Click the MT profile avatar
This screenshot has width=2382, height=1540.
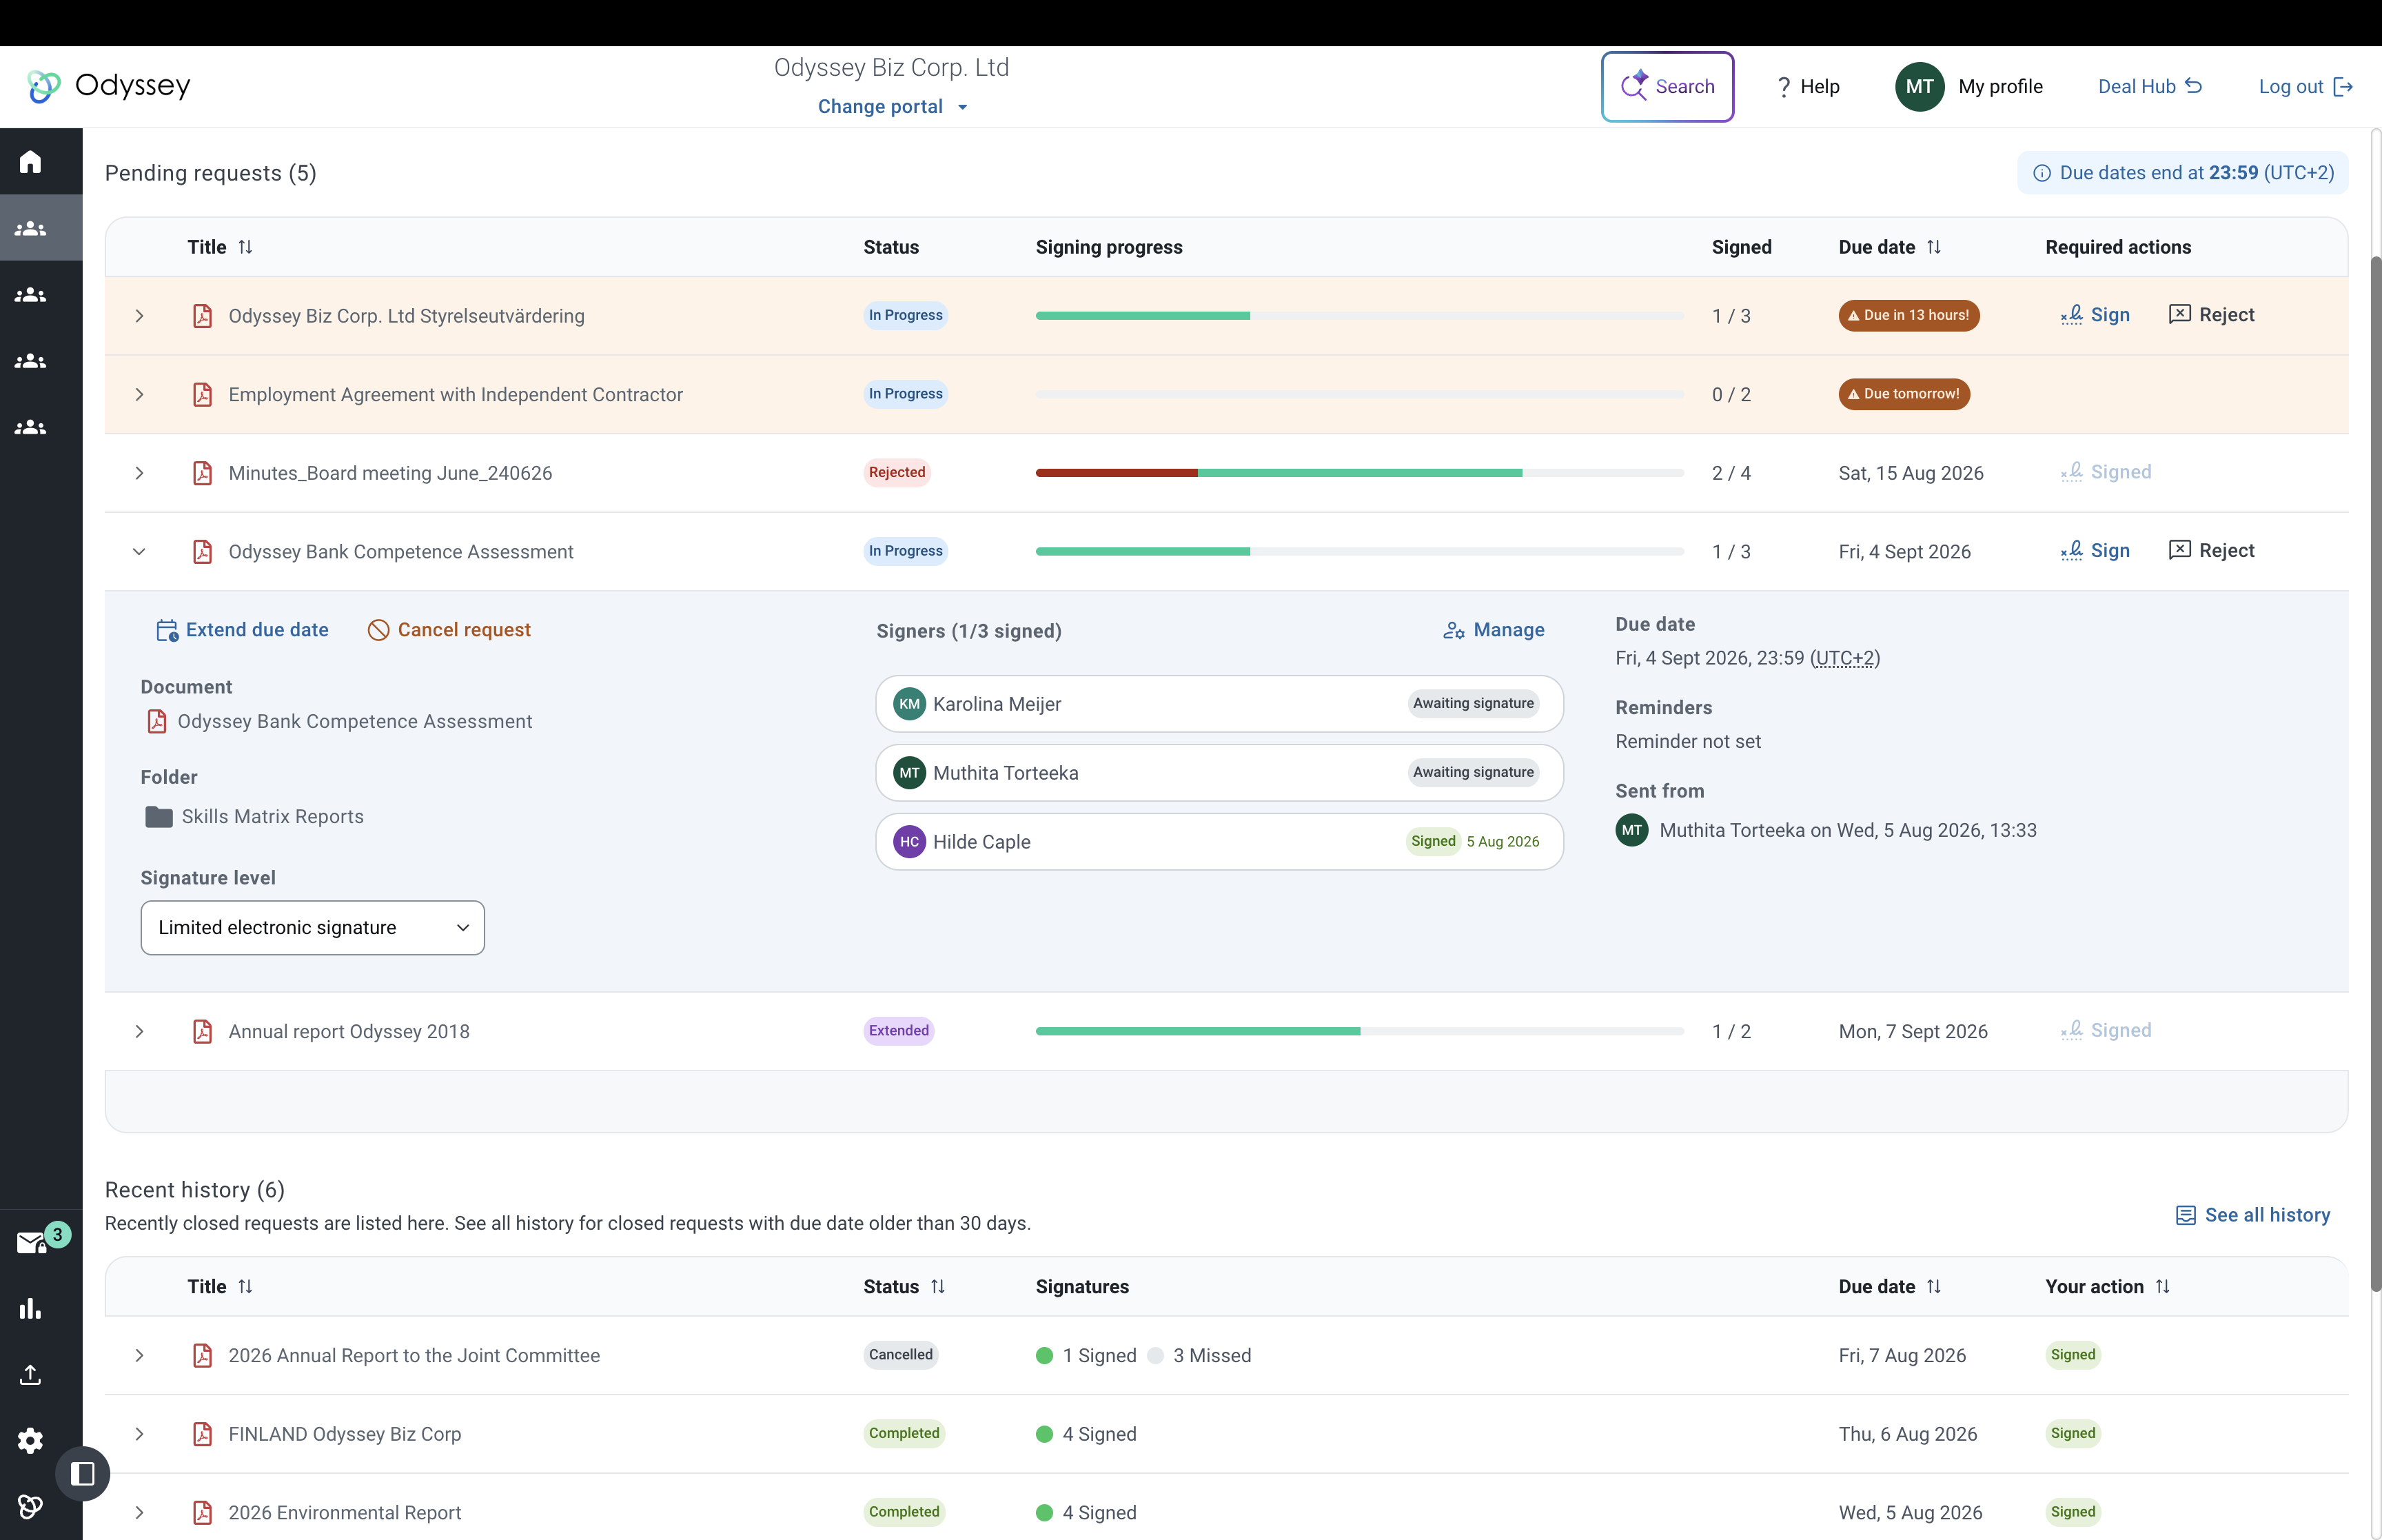click(x=1920, y=86)
